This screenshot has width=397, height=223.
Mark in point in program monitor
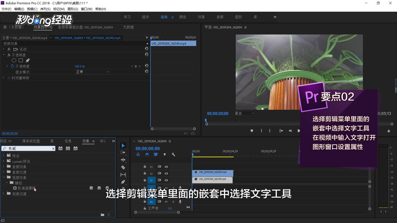coord(261,131)
